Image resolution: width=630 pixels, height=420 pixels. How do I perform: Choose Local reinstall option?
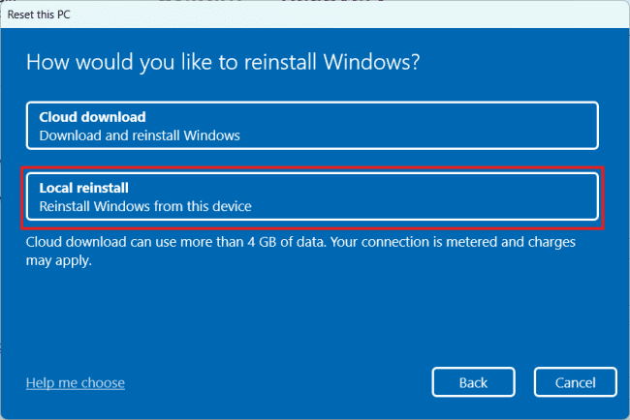tap(312, 196)
